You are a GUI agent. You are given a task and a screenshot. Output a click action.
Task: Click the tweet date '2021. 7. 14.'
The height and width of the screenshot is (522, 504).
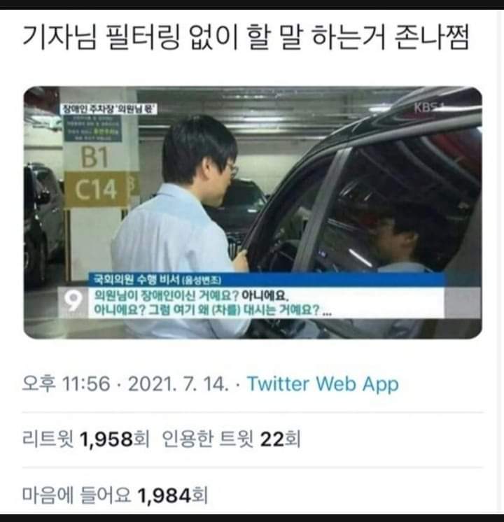point(178,384)
